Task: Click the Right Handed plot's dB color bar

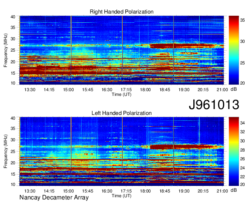Action: [x=234, y=50]
